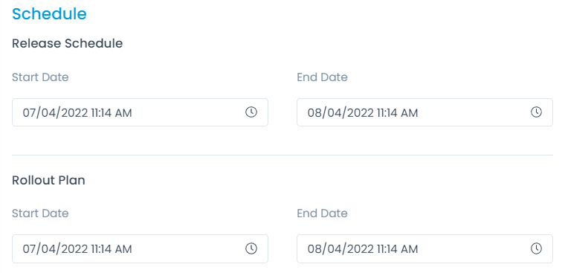Select AM in Release Schedule End Date value

(409, 113)
